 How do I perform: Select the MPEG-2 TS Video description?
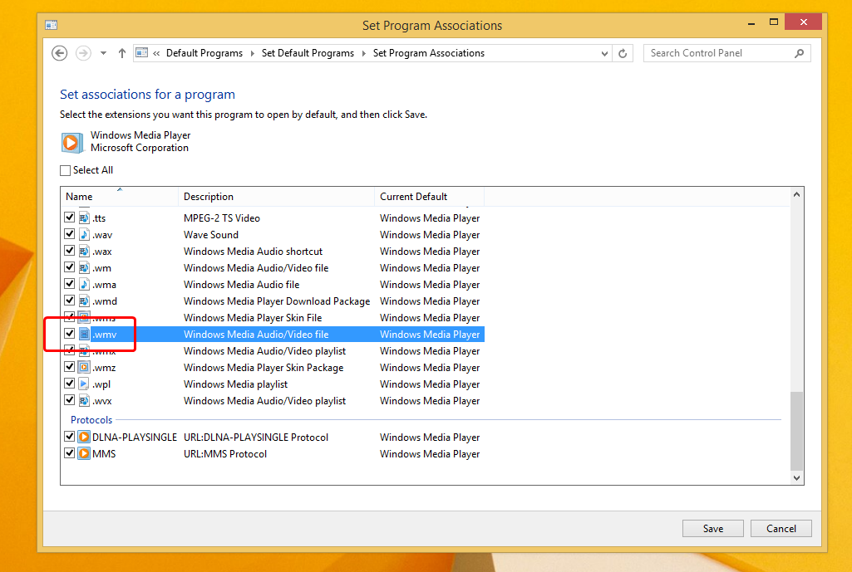tap(222, 218)
